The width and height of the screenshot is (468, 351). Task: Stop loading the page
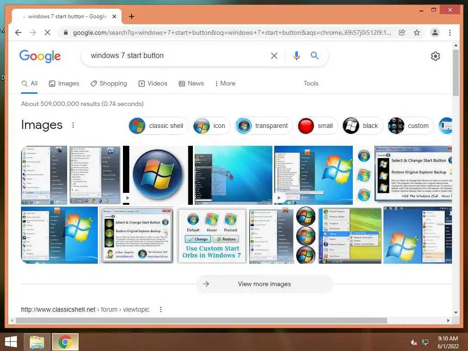[48, 32]
